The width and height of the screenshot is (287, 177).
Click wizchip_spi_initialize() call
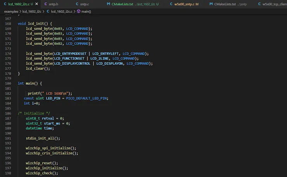[51, 148]
